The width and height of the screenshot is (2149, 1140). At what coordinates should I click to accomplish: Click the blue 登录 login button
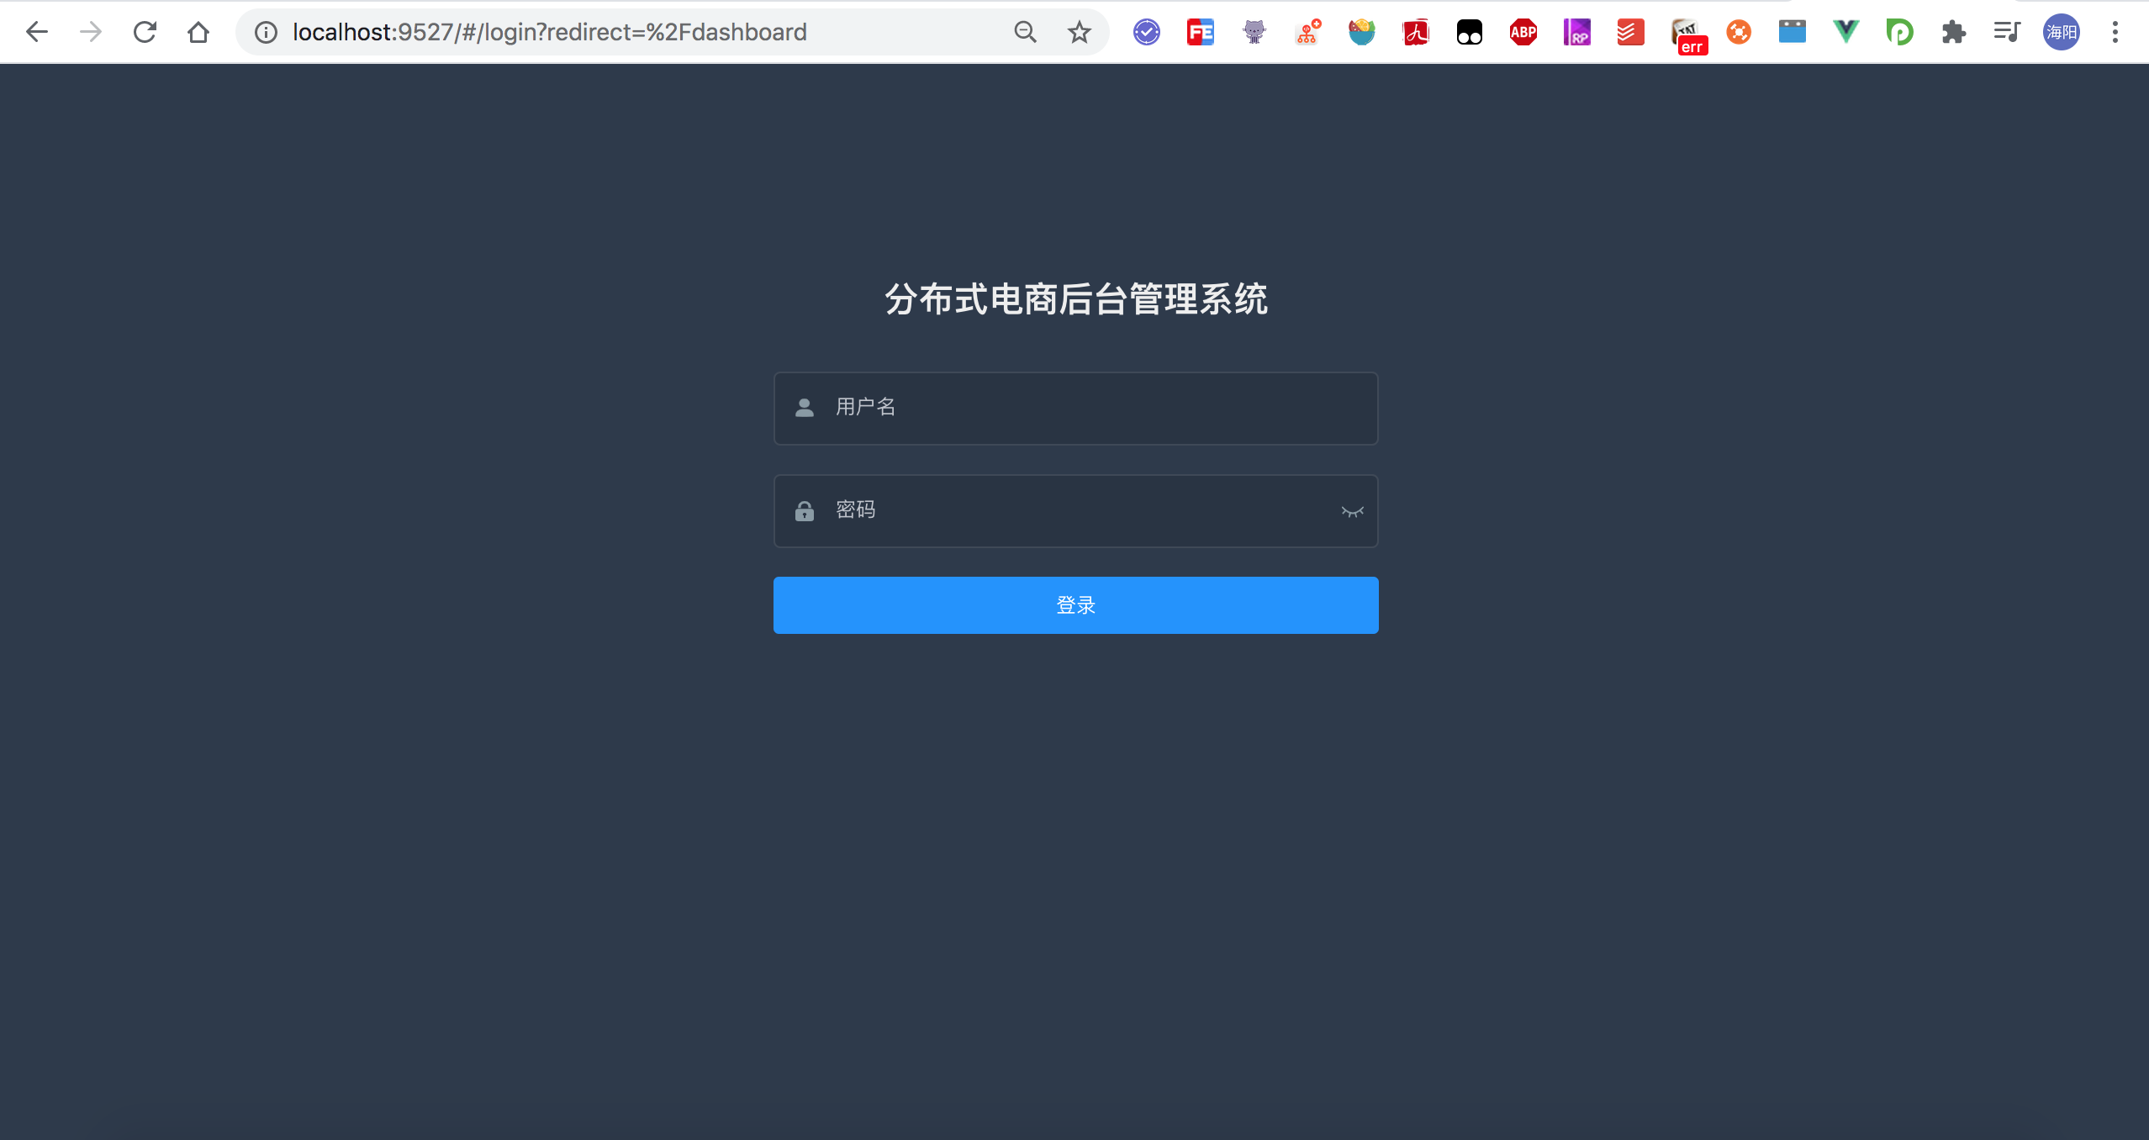1076,605
